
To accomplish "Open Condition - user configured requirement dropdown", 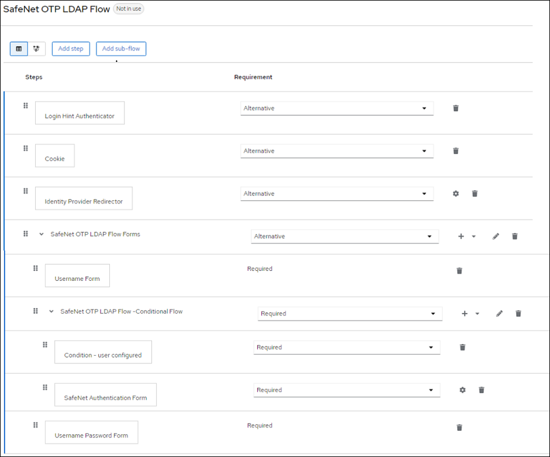I will click(346, 348).
